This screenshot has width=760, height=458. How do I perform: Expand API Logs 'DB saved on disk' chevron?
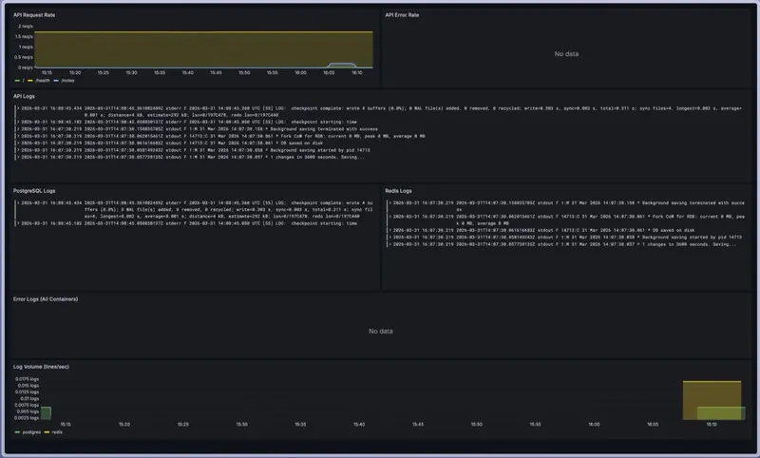pyautogui.click(x=18, y=143)
